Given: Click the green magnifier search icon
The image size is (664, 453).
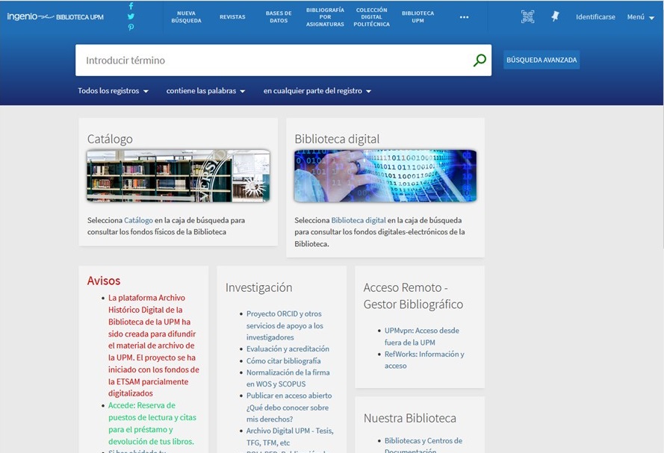Looking at the screenshot, I should (480, 60).
